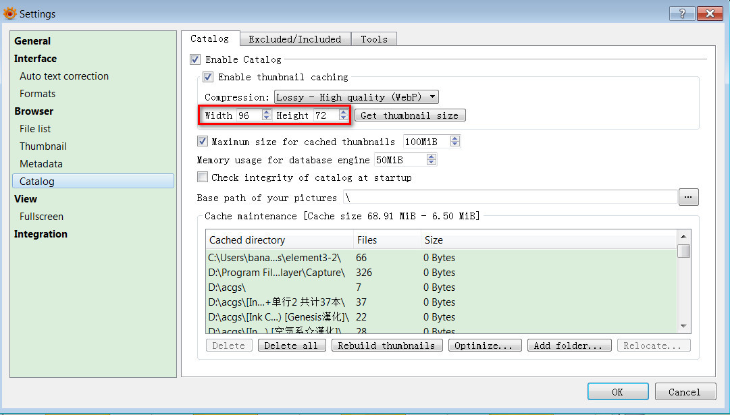Toggle Enable thumbnail caching checkbox
730x415 pixels.
209,77
